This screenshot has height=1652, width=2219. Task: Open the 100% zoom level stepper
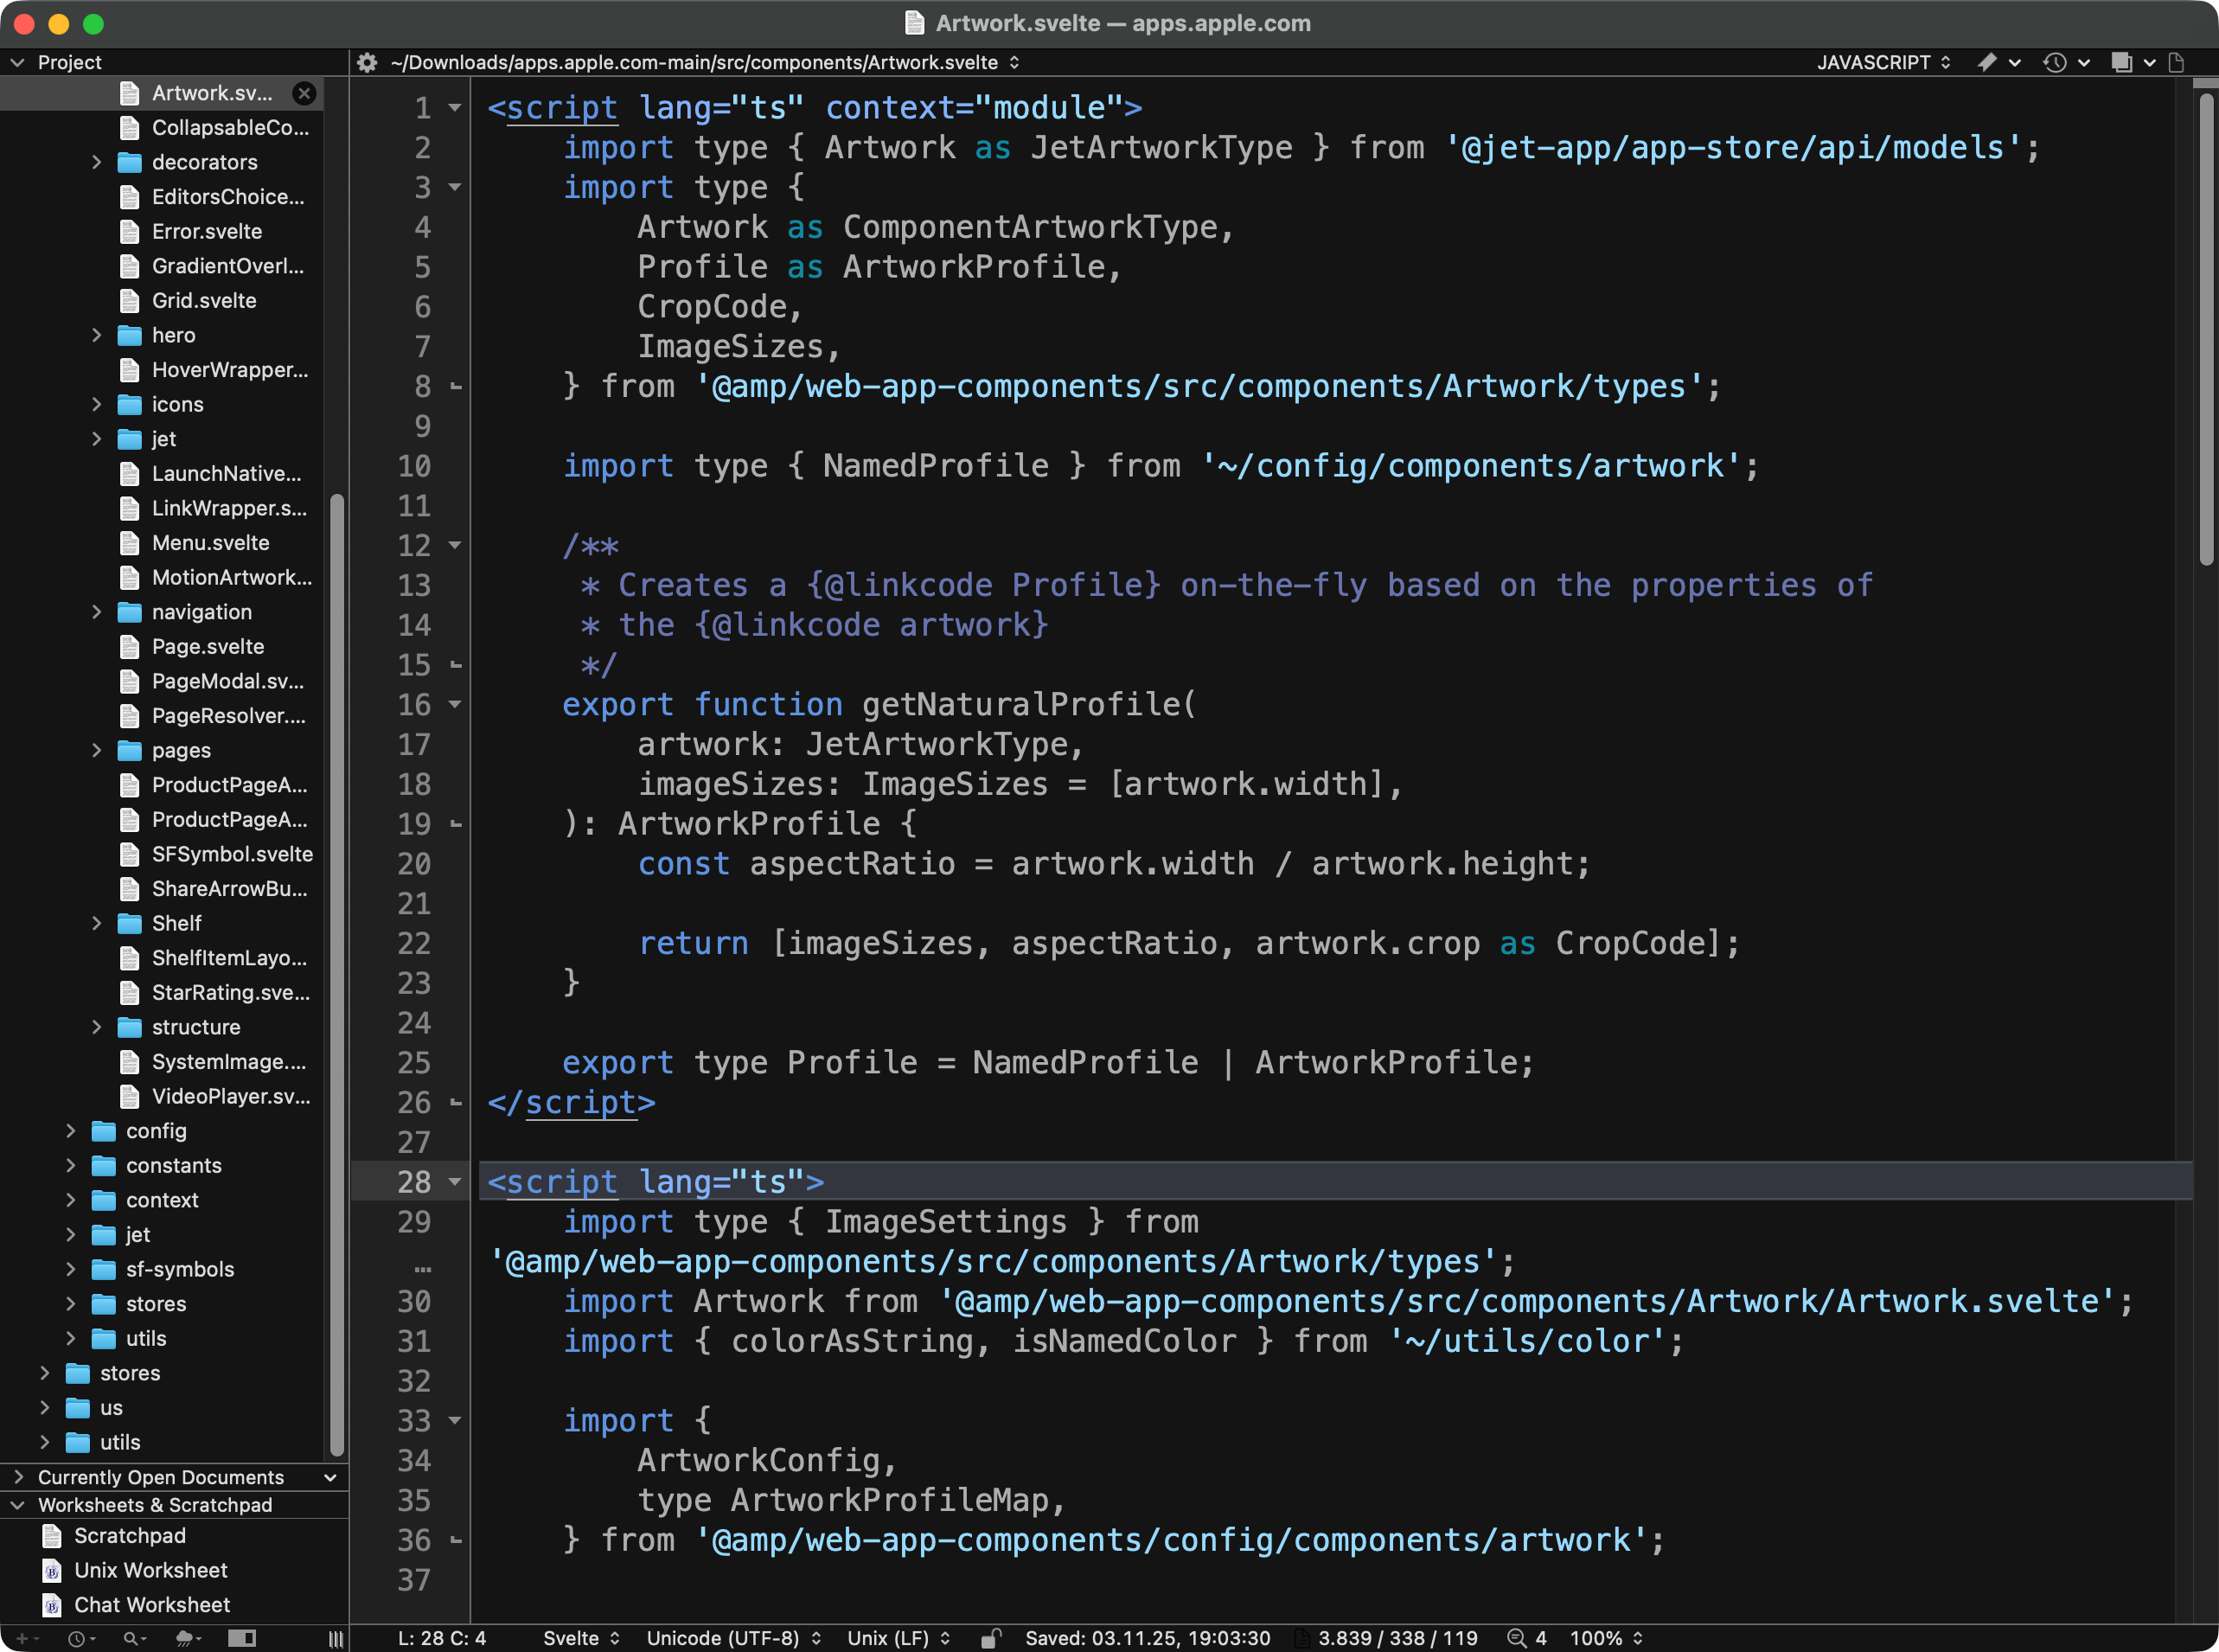(x=1606, y=1638)
